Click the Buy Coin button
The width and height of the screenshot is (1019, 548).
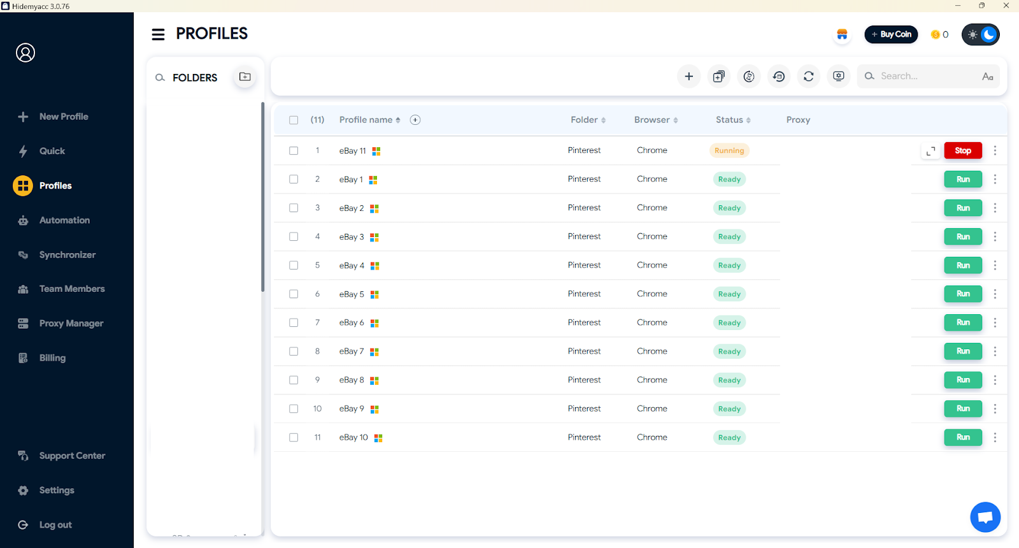click(891, 34)
